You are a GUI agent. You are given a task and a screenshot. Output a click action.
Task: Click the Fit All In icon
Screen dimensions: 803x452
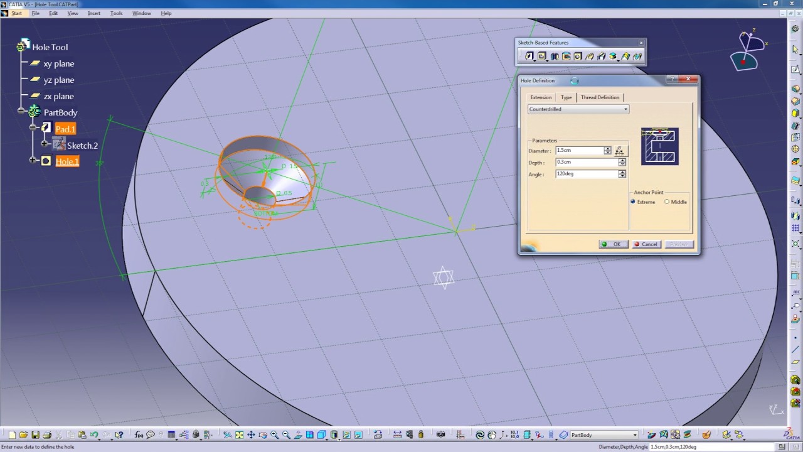point(239,434)
